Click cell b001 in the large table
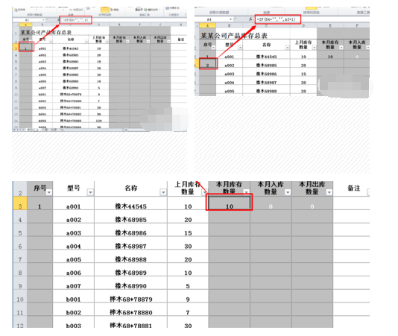 pyautogui.click(x=73, y=299)
